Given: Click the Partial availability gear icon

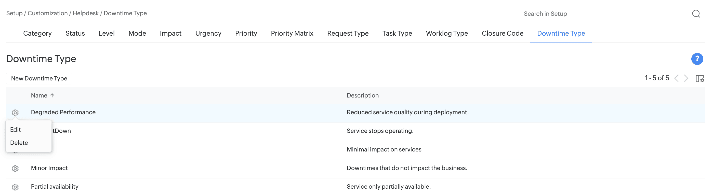Looking at the screenshot, I should (15, 187).
